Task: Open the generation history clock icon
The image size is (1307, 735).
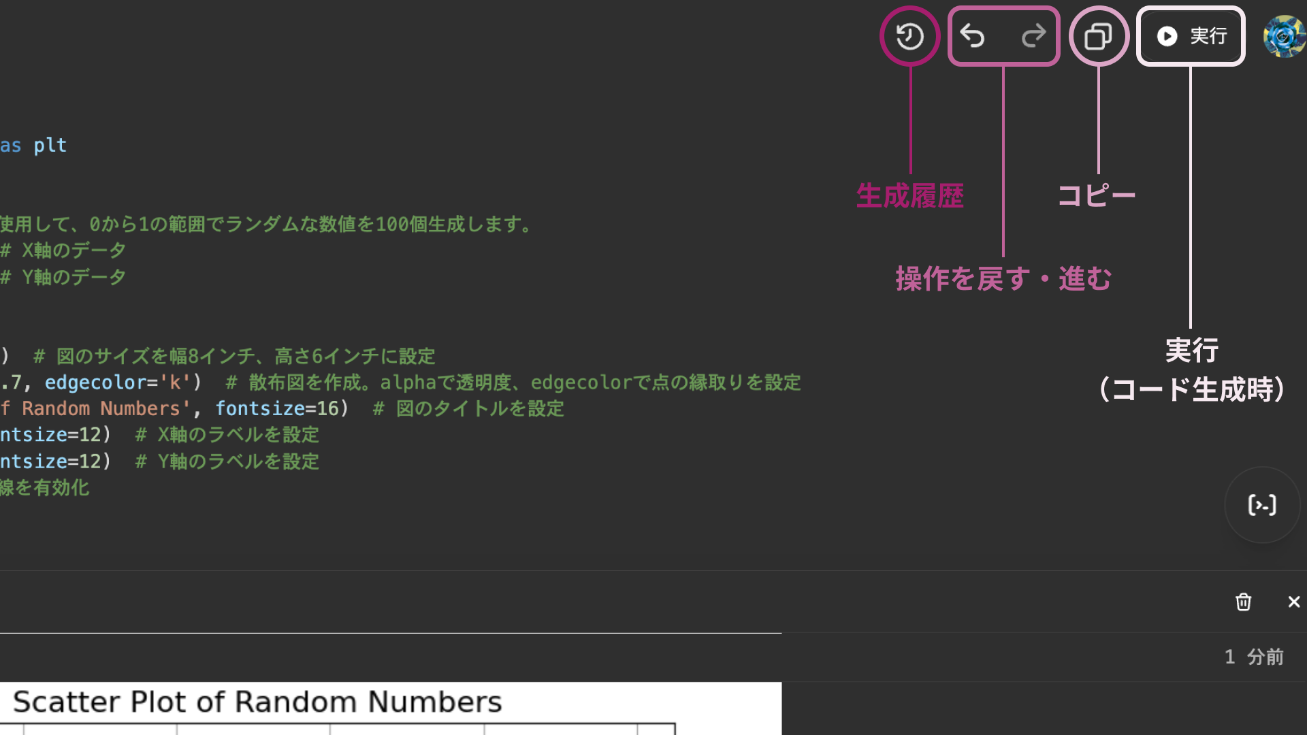Action: click(909, 36)
